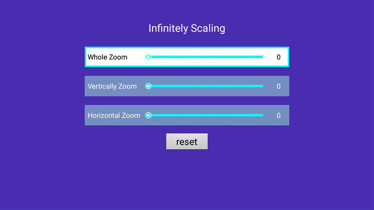The width and height of the screenshot is (374, 210).
Task: Jump Vertically Zoom slider to its maximum end
Action: tap(263, 86)
